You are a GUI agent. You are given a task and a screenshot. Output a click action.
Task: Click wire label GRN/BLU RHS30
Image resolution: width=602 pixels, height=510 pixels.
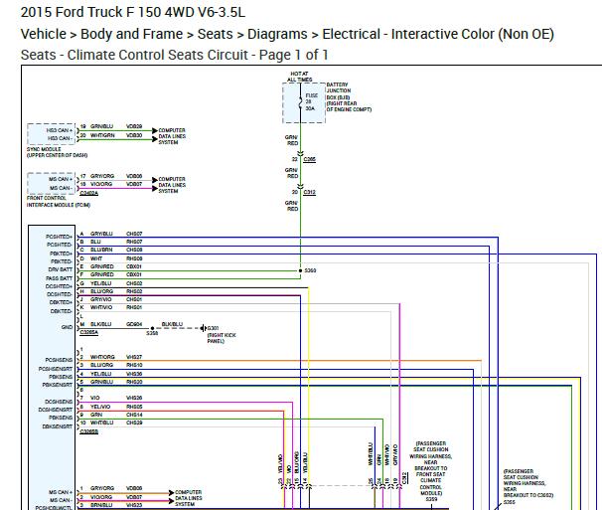[x=116, y=382]
